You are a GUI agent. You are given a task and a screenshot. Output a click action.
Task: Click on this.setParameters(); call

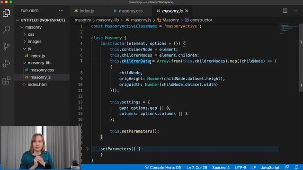[134, 131]
